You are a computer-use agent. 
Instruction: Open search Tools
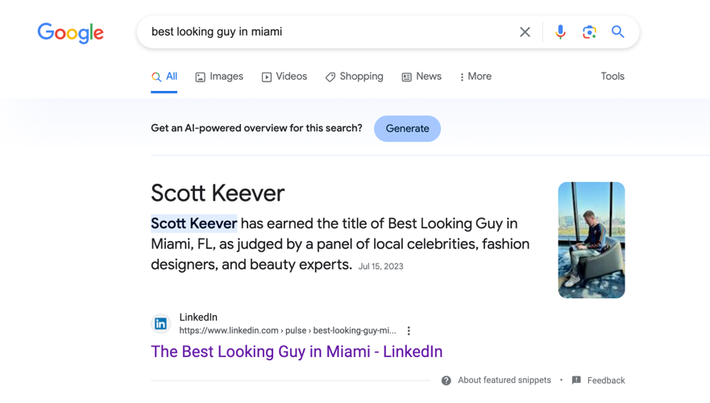point(612,76)
